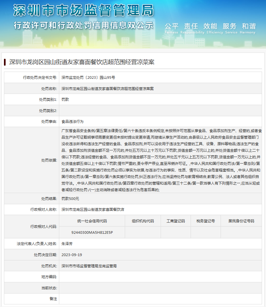Viewport: 266px width, 307px height.
Task: Select 深圳市市场监督管理局龙岗监管局 text
Action: point(89,266)
